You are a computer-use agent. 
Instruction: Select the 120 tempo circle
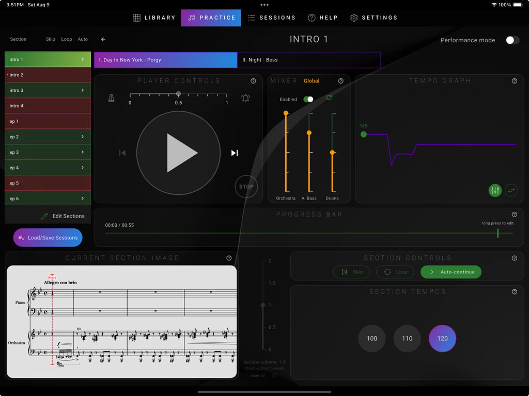442,338
